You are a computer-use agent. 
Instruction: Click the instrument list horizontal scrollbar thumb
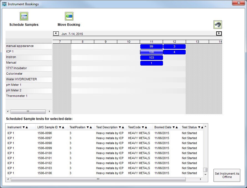tap(28, 112)
